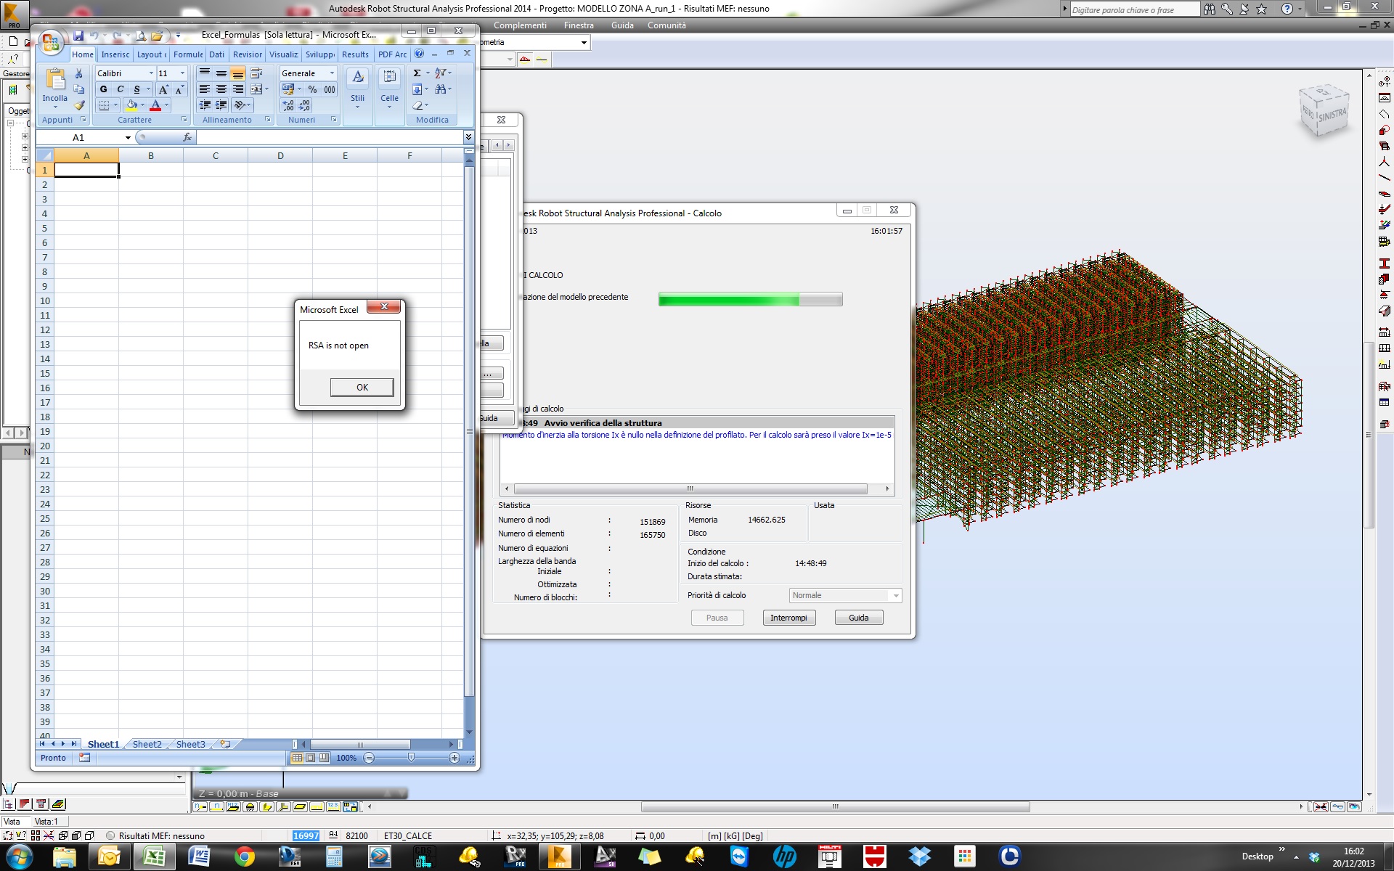Launch the Allineamento dialog launcher
This screenshot has height=871, width=1394.
click(268, 120)
